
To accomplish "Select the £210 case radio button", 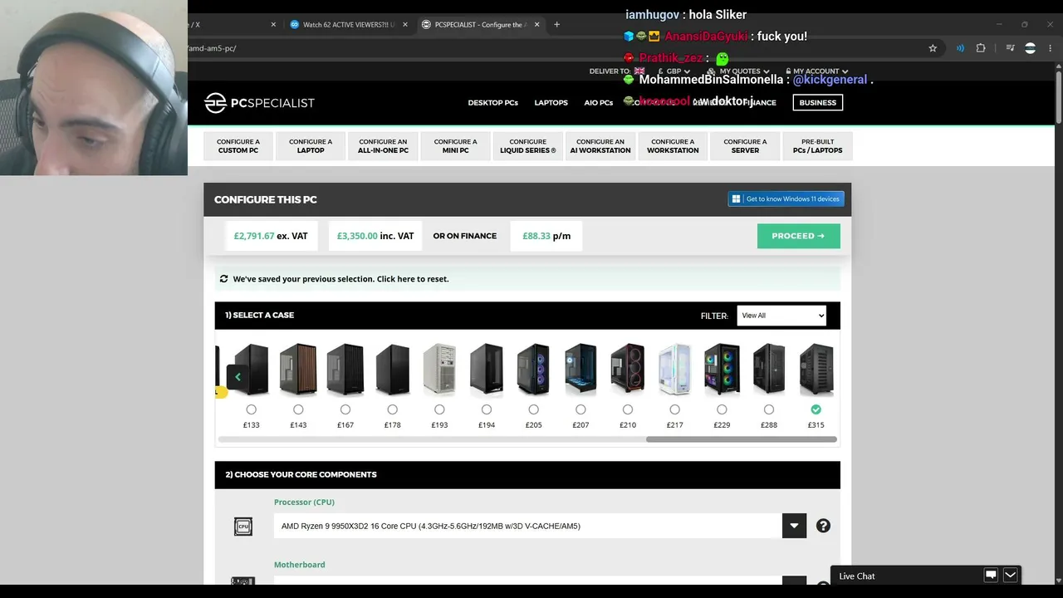I will coord(628,409).
